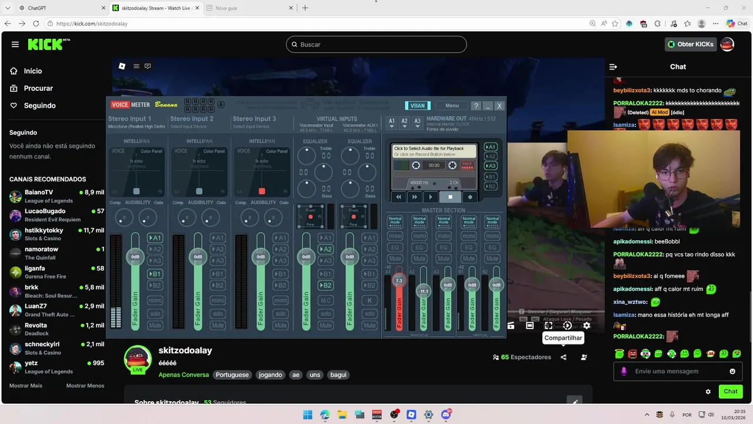Open File Explorer from the taskbar
Viewport: 753px width, 424px height.
tap(342, 415)
